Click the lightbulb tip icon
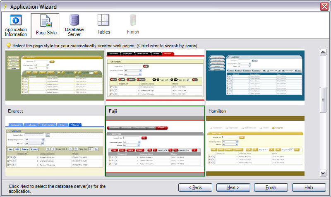The width and height of the screenshot is (331, 197). pyautogui.click(x=8, y=46)
